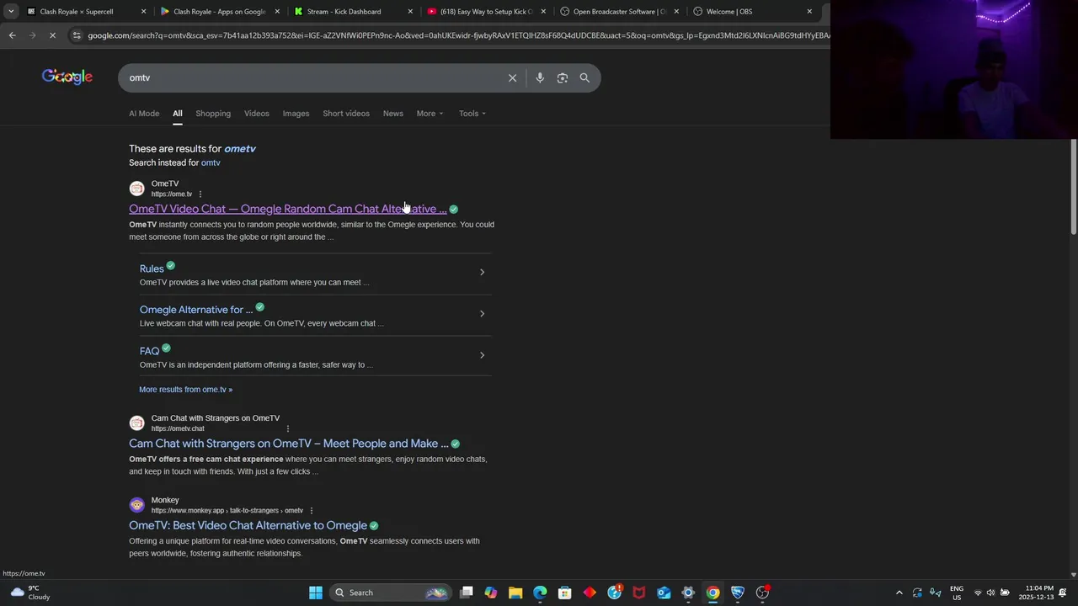1078x606 pixels.
Task: Open the FAQ sitelink
Action: (149, 351)
